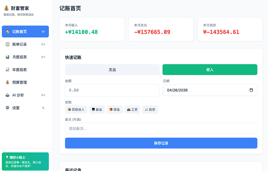This screenshot has width=268, height=171.
Task: Click the clipboard icon beside 账单记录
Action: click(7, 44)
